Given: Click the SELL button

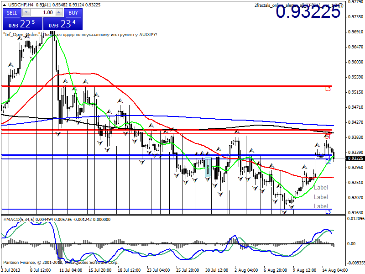Looking at the screenshot, I should [12, 13].
